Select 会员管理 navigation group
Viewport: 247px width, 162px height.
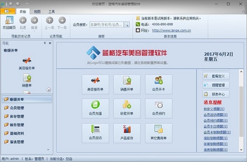27,108
